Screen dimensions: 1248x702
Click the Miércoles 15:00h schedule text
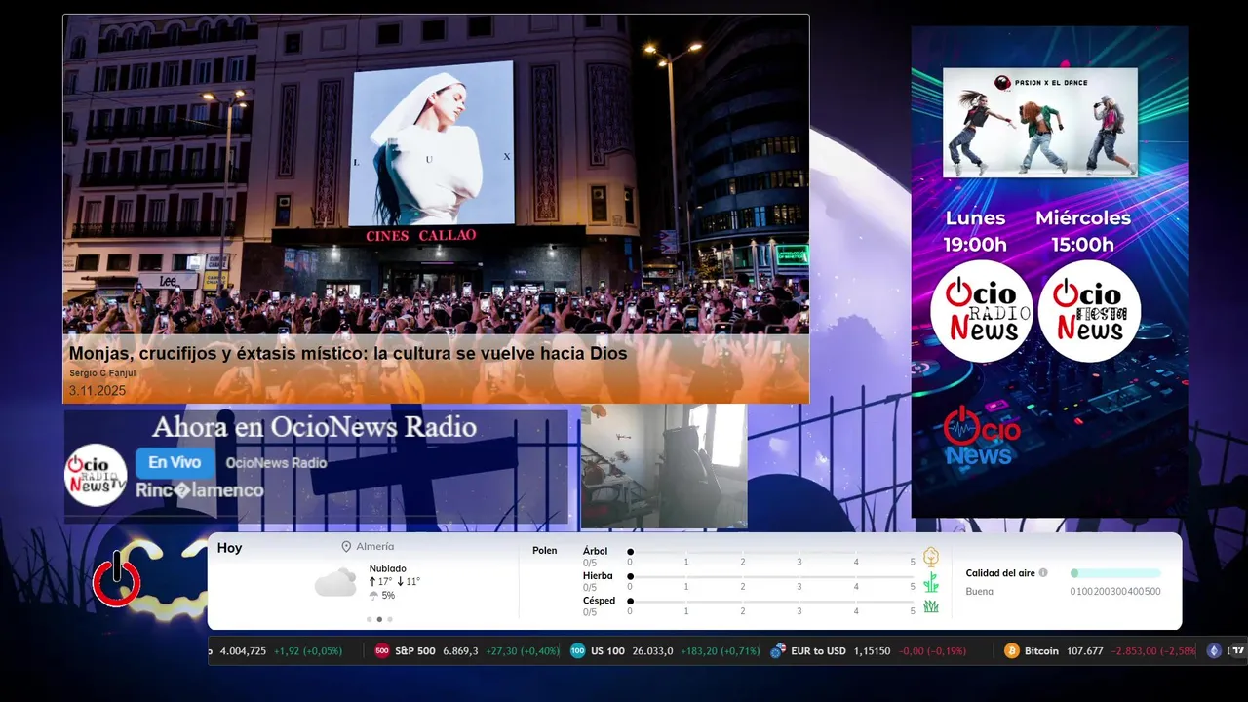click(x=1083, y=231)
